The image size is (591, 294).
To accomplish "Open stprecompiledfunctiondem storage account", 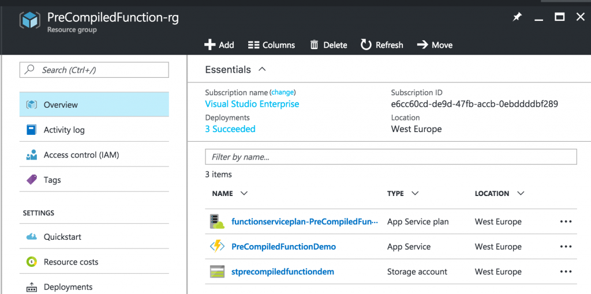I will pos(283,272).
